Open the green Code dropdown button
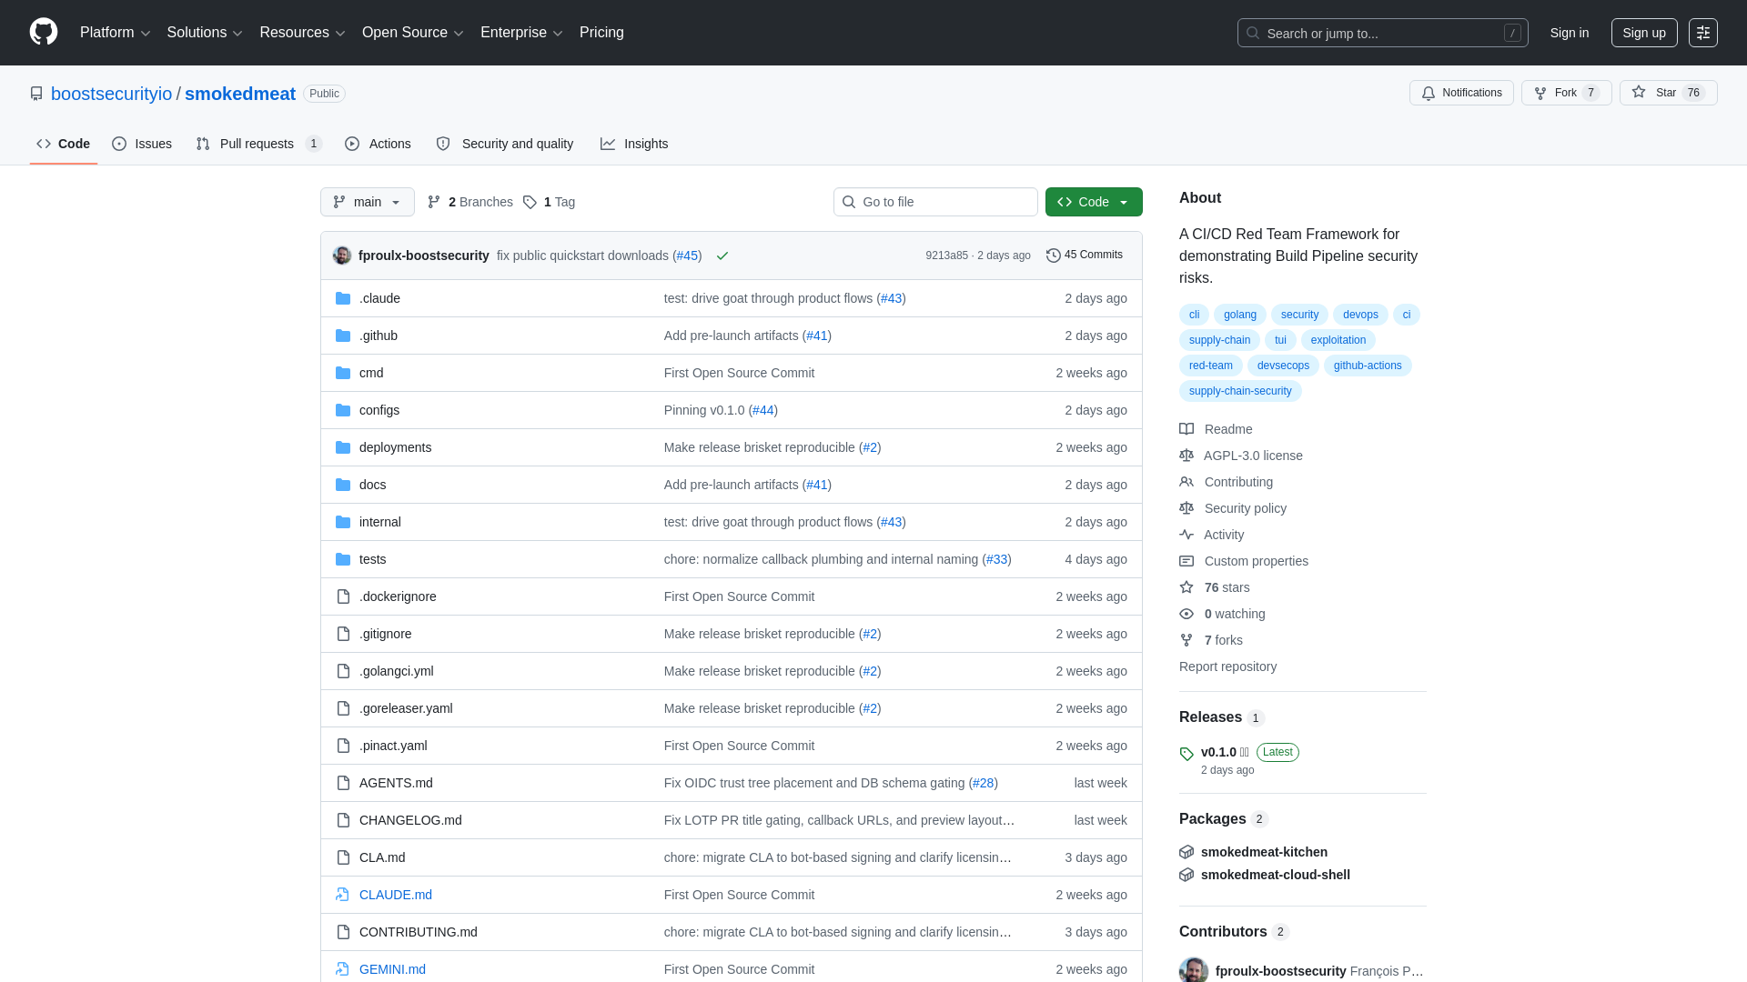Image resolution: width=1747 pixels, height=982 pixels. point(1094,202)
